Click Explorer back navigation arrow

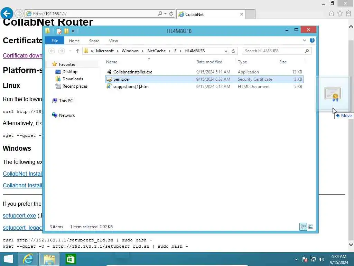click(x=52, y=51)
